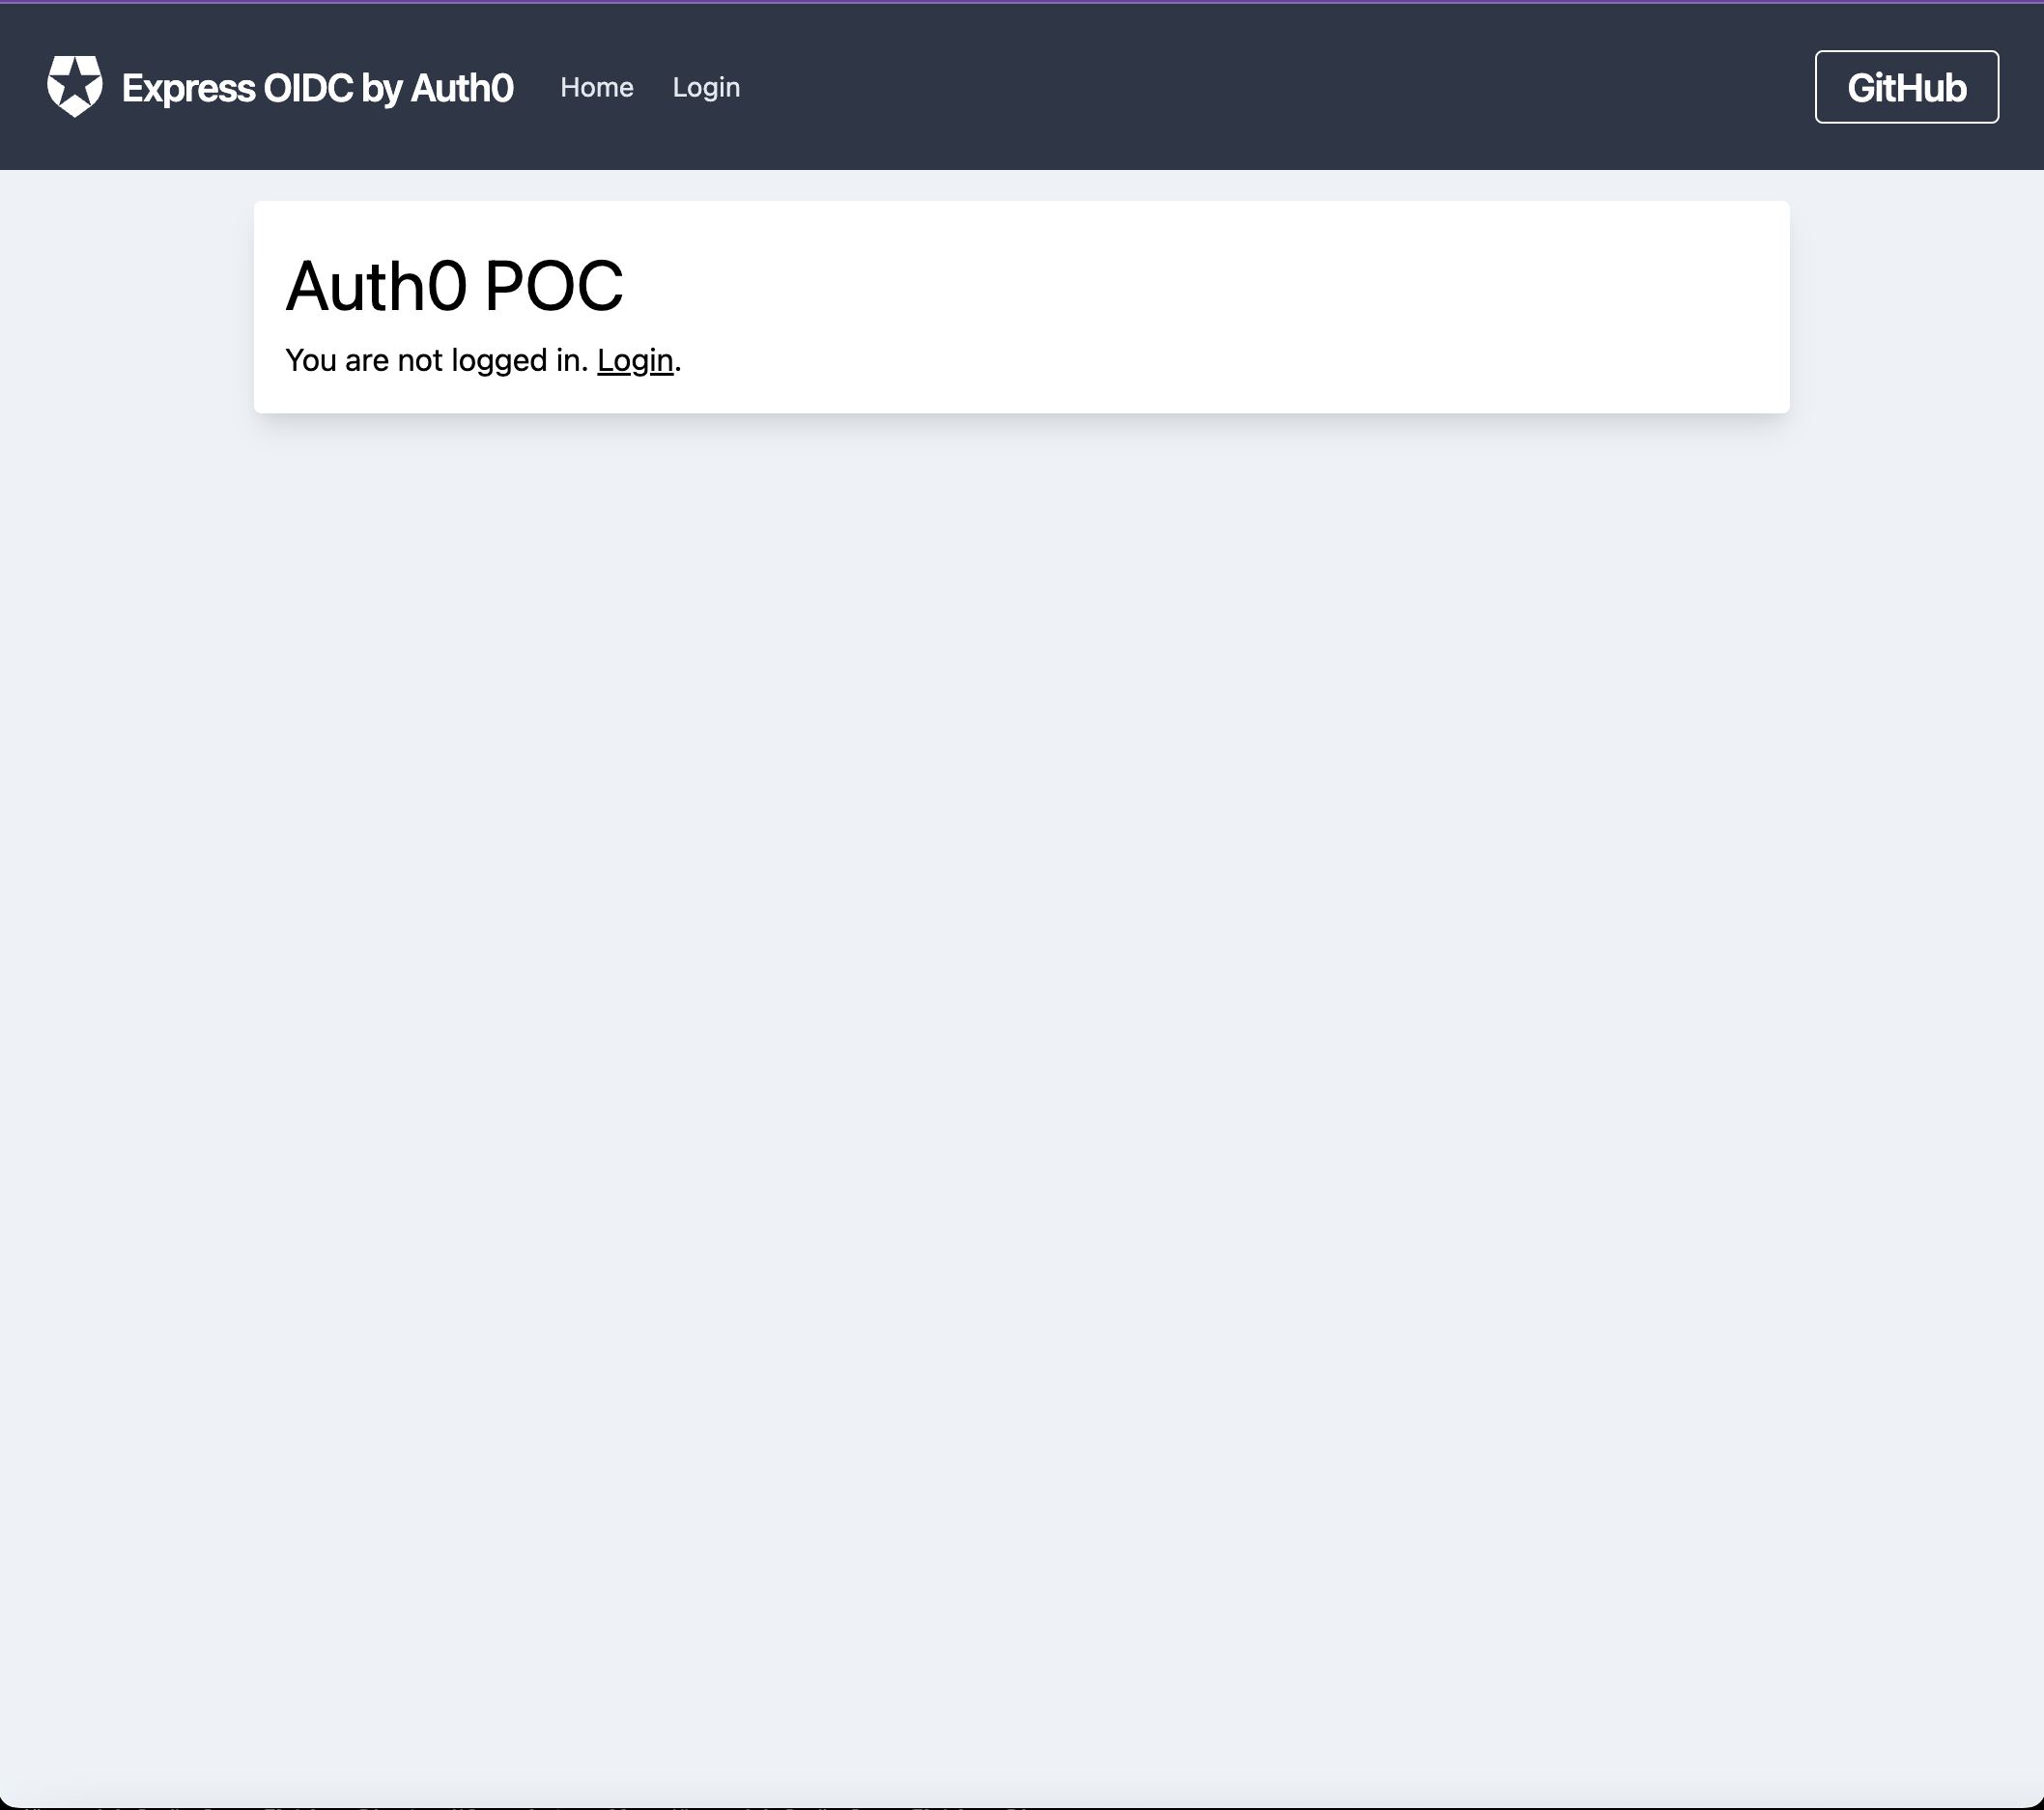Screen dimensions: 2044x1810
Task: Start sign-in by clicking Login in the navbar
Action: click(706, 87)
